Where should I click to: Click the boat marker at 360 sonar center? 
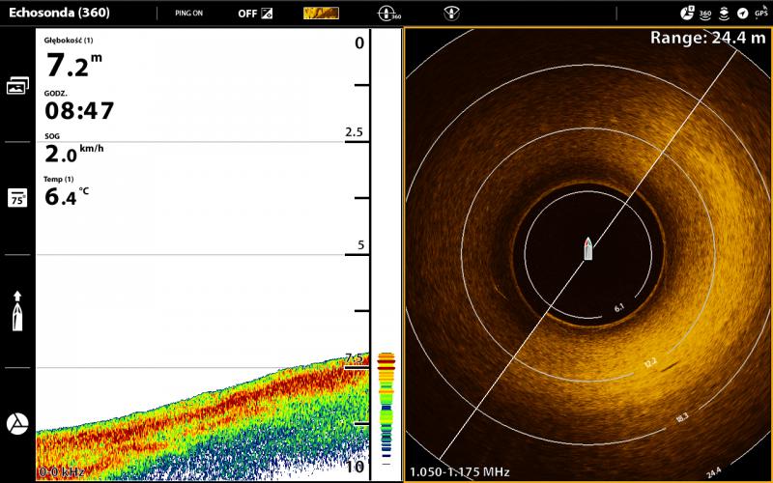(587, 248)
